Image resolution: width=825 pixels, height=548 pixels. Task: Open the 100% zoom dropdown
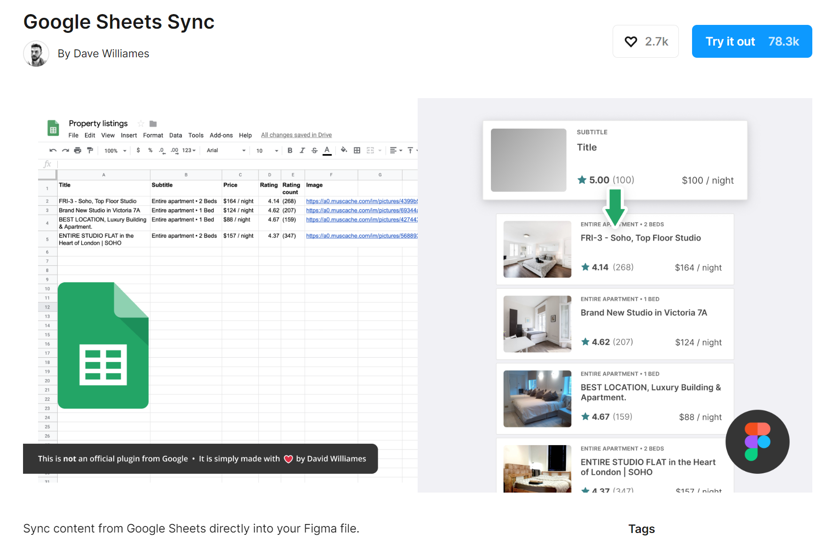(x=116, y=151)
